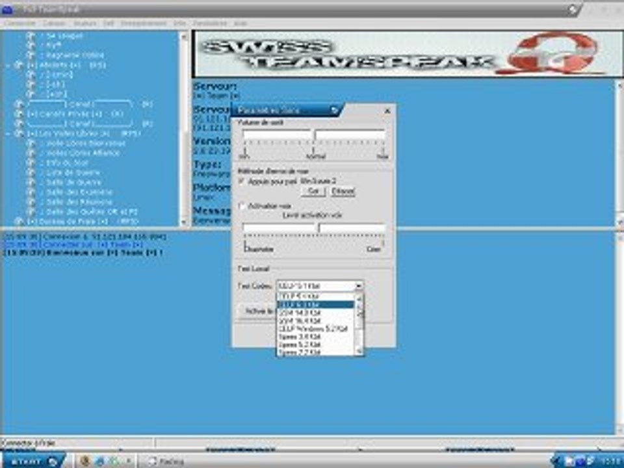
Task: Click the system tray clock
Action: point(610,461)
